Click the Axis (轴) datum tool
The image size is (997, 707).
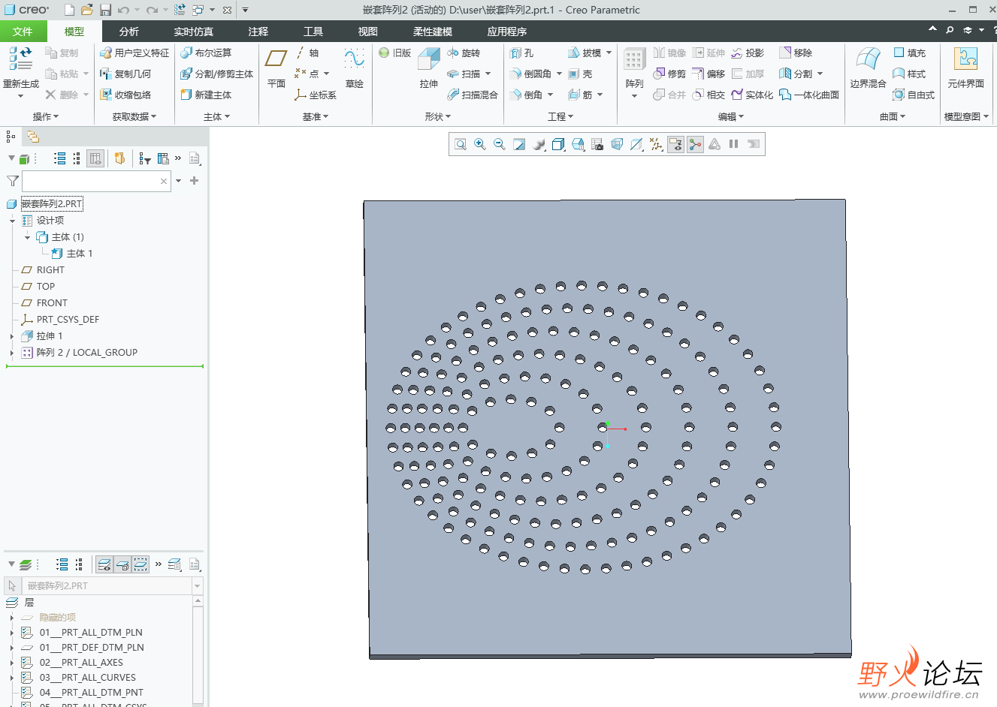[x=307, y=53]
